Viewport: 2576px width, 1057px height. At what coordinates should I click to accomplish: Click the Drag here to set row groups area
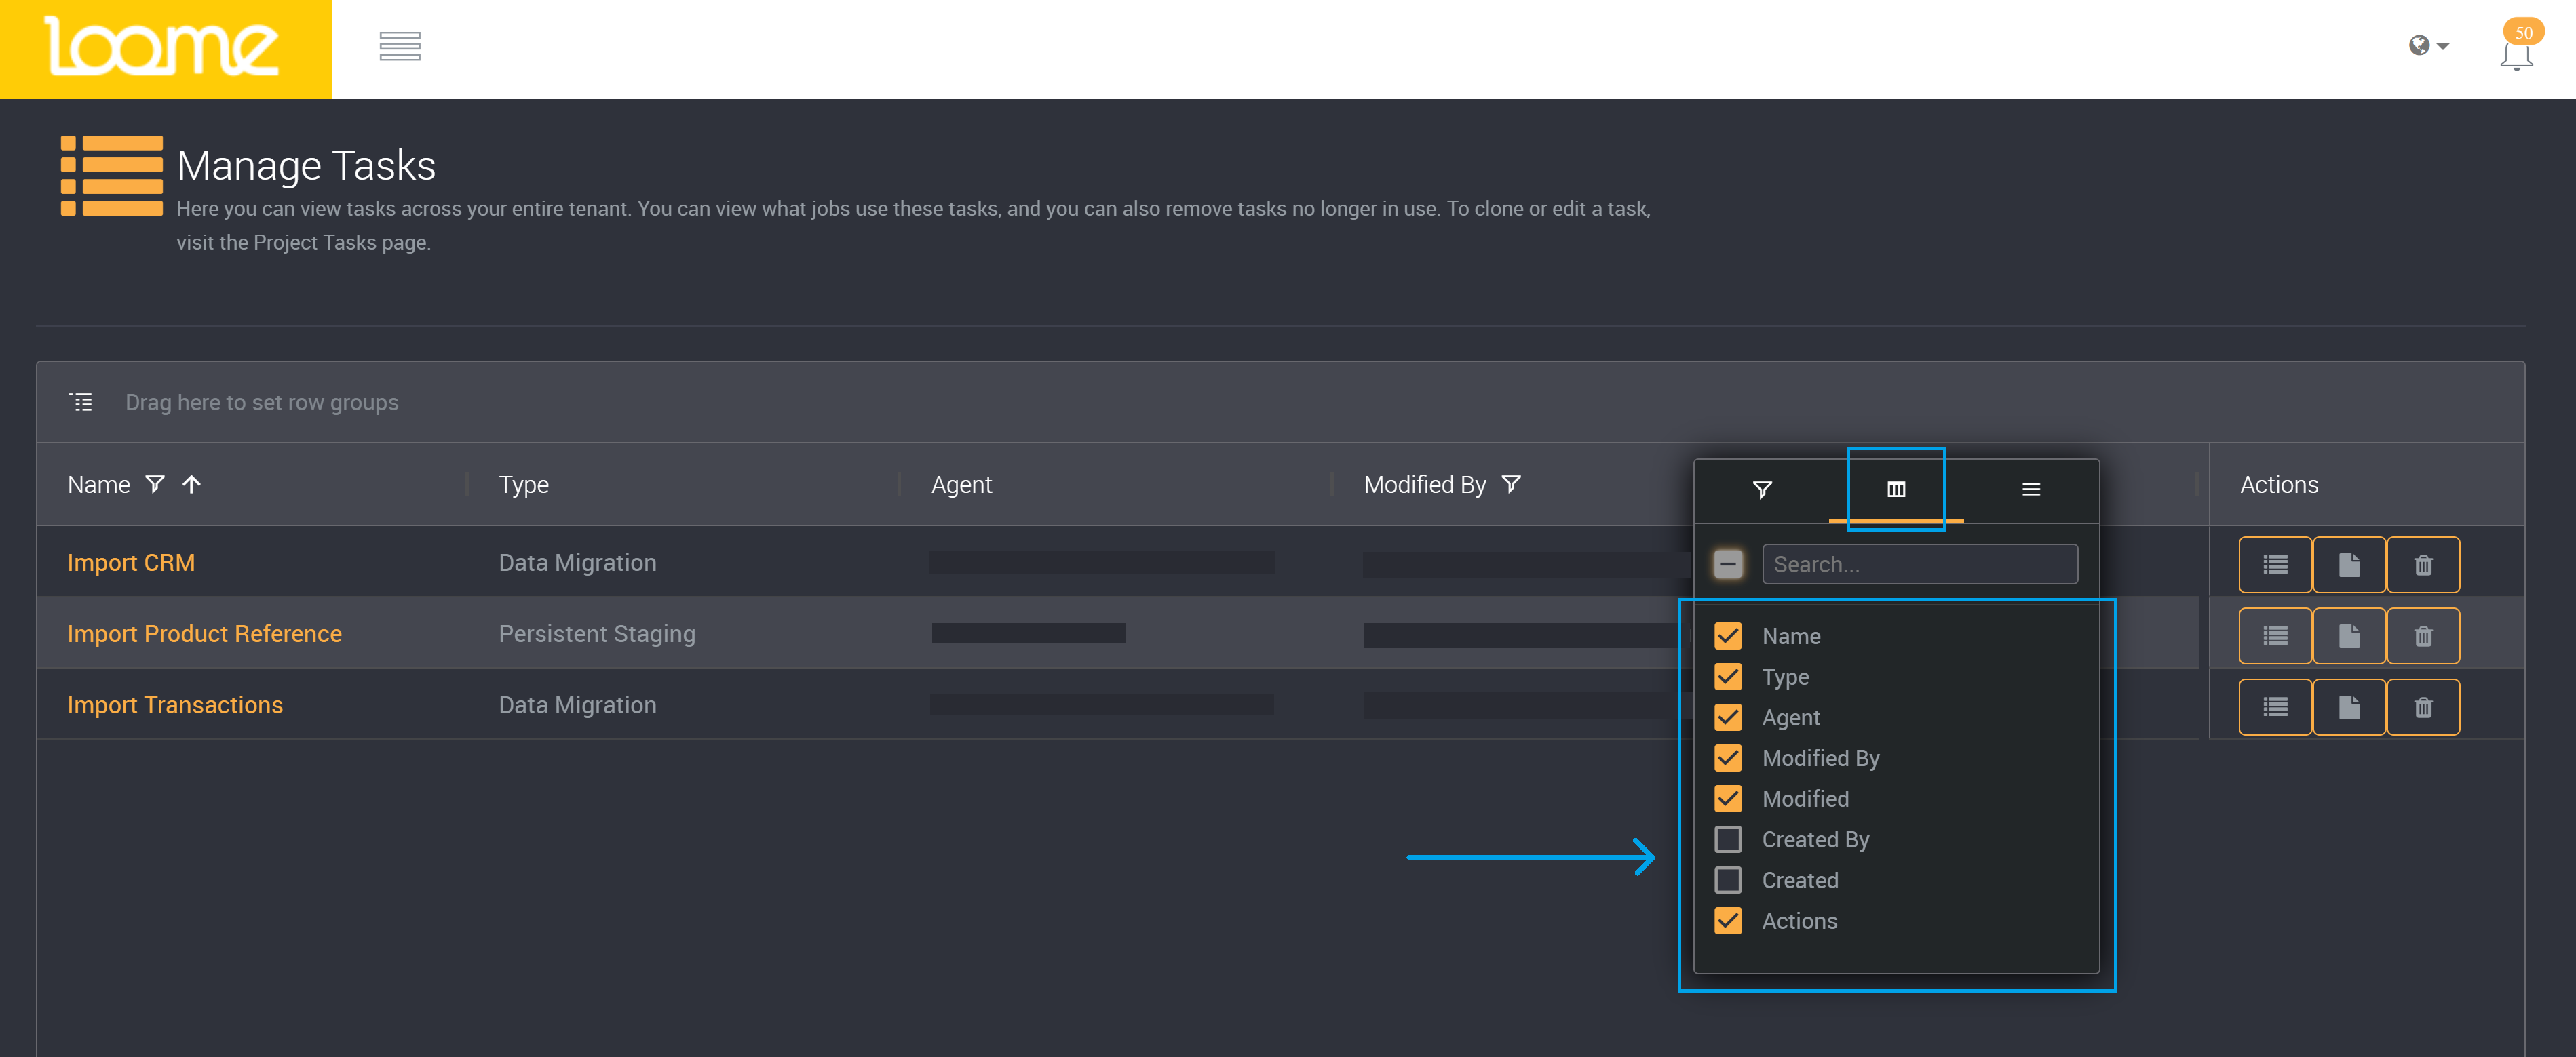(x=262, y=401)
